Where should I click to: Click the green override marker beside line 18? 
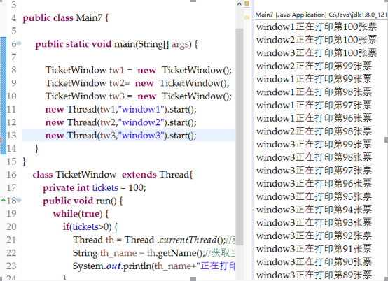[4, 200]
